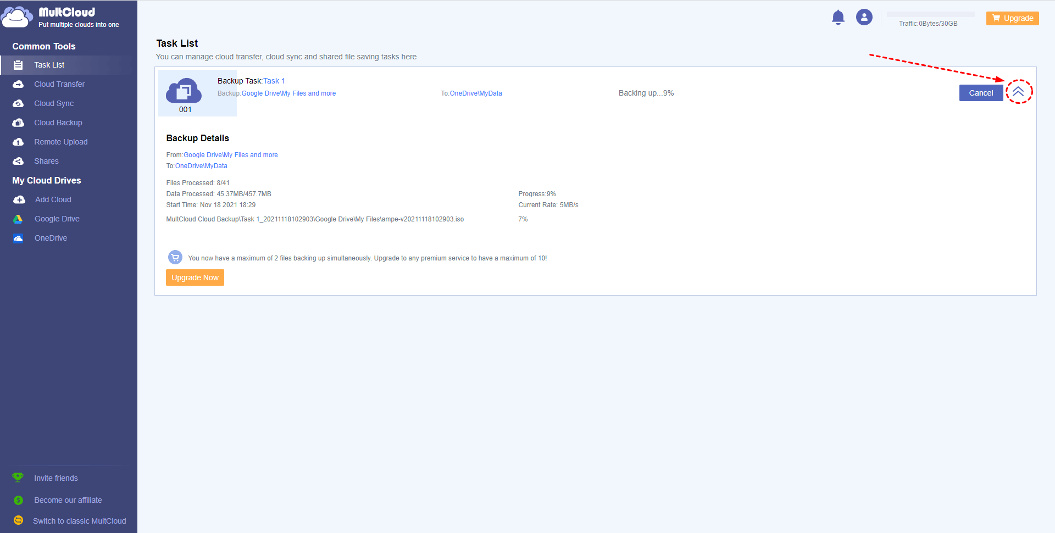This screenshot has width=1055, height=533.
Task: Click the Shares sidebar icon
Action: click(x=18, y=161)
